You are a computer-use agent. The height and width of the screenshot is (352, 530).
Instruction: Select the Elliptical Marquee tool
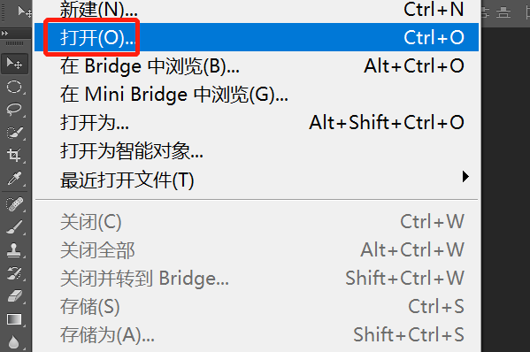click(x=14, y=87)
